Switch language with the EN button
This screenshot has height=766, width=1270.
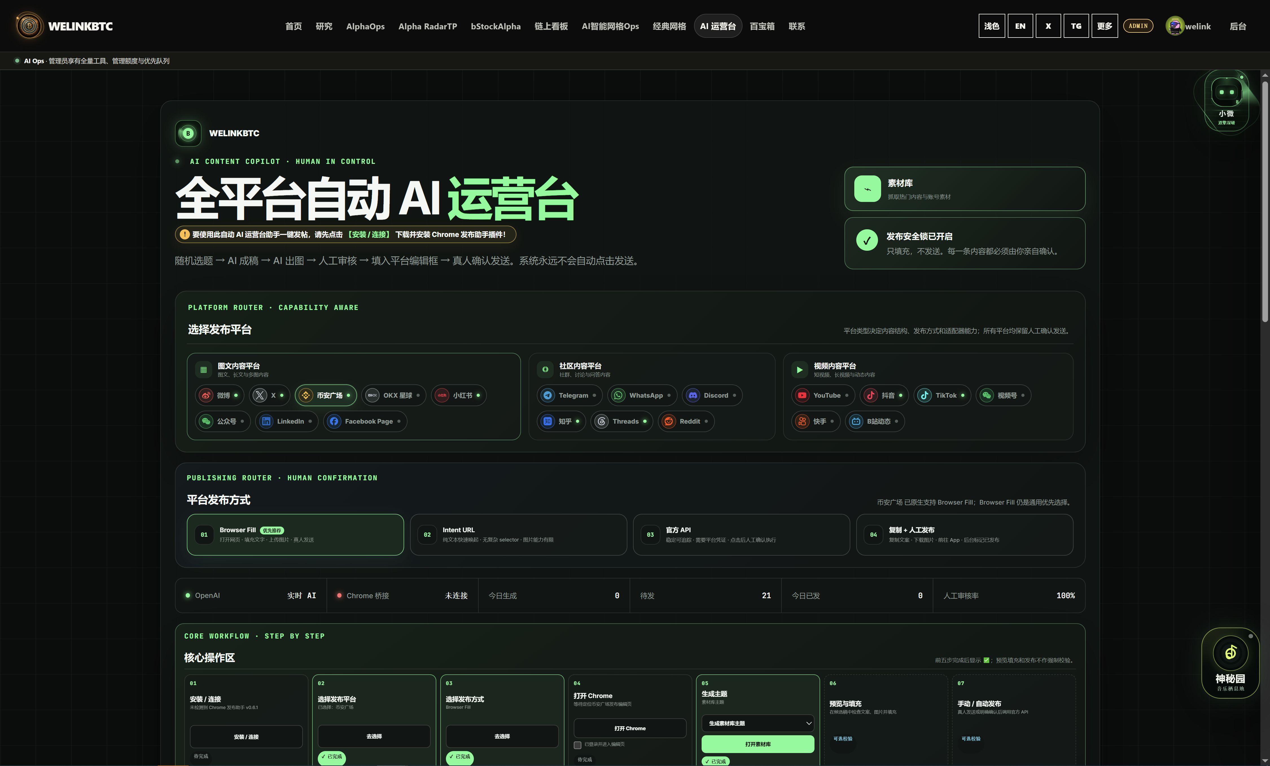click(x=1020, y=26)
